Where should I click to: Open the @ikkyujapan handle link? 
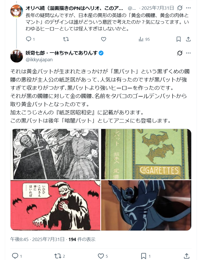pyautogui.click(x=39, y=59)
